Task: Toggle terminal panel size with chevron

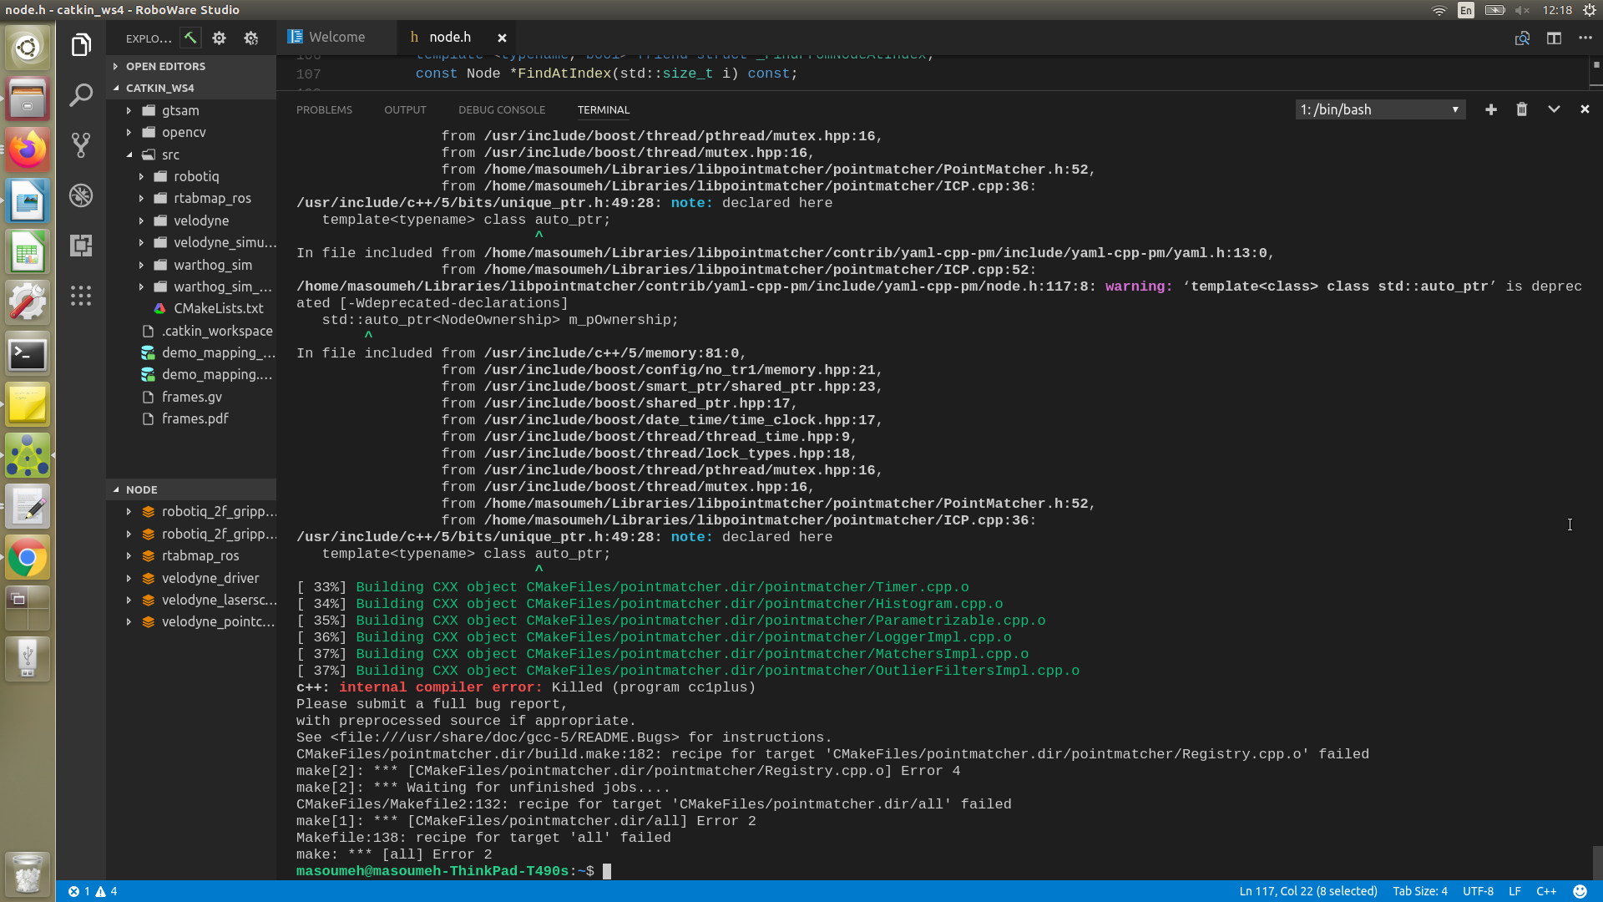Action: click(1553, 109)
